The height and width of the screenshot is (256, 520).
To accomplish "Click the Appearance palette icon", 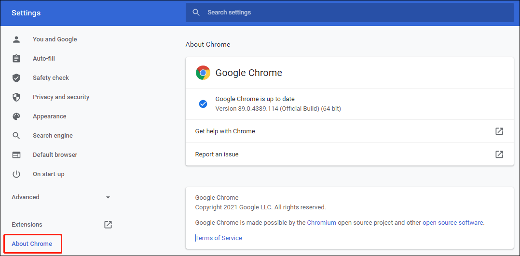I will click(16, 116).
